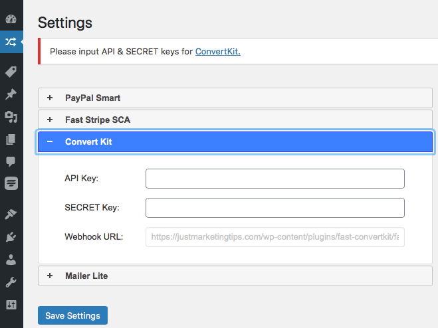Focus the SECRET Key input field
438x328 pixels.
[274, 208]
